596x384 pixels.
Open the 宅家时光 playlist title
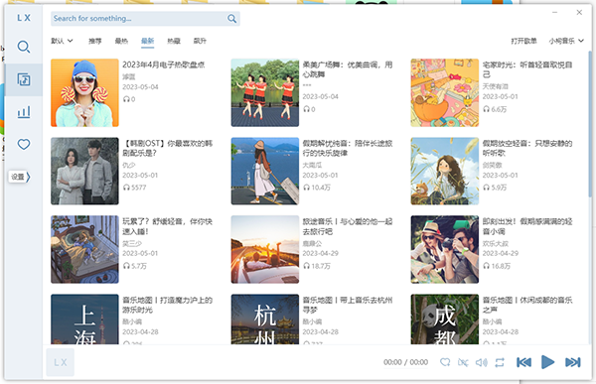point(527,69)
